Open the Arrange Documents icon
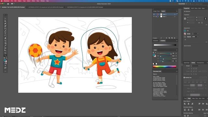Screen dimensions: 208x117 coord(12,4)
